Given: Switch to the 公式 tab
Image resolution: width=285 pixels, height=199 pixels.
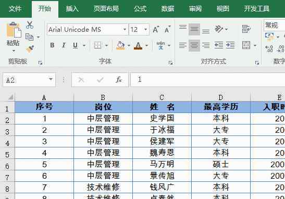Looking at the screenshot, I should (140, 8).
